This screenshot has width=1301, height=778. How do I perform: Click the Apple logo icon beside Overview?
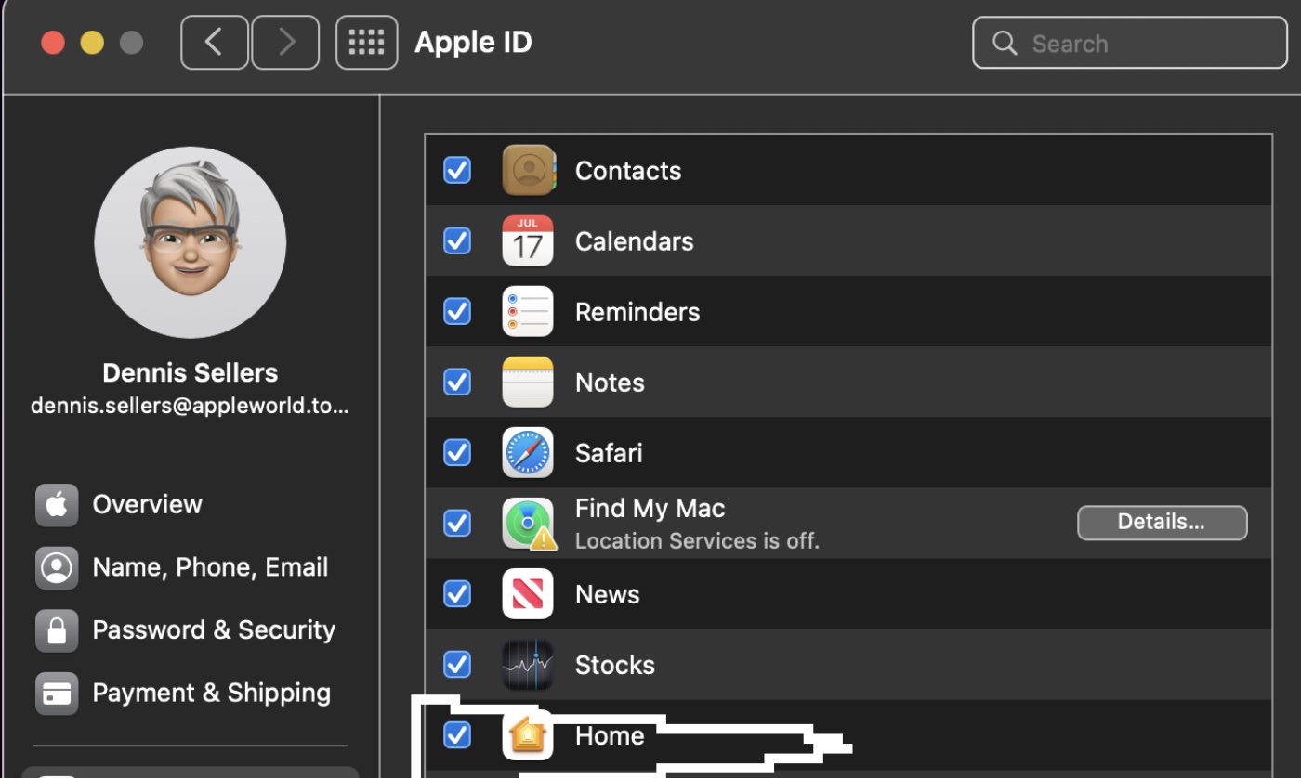click(57, 505)
